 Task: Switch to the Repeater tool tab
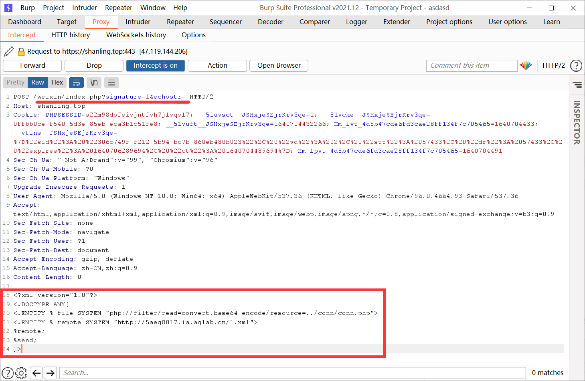pos(180,22)
